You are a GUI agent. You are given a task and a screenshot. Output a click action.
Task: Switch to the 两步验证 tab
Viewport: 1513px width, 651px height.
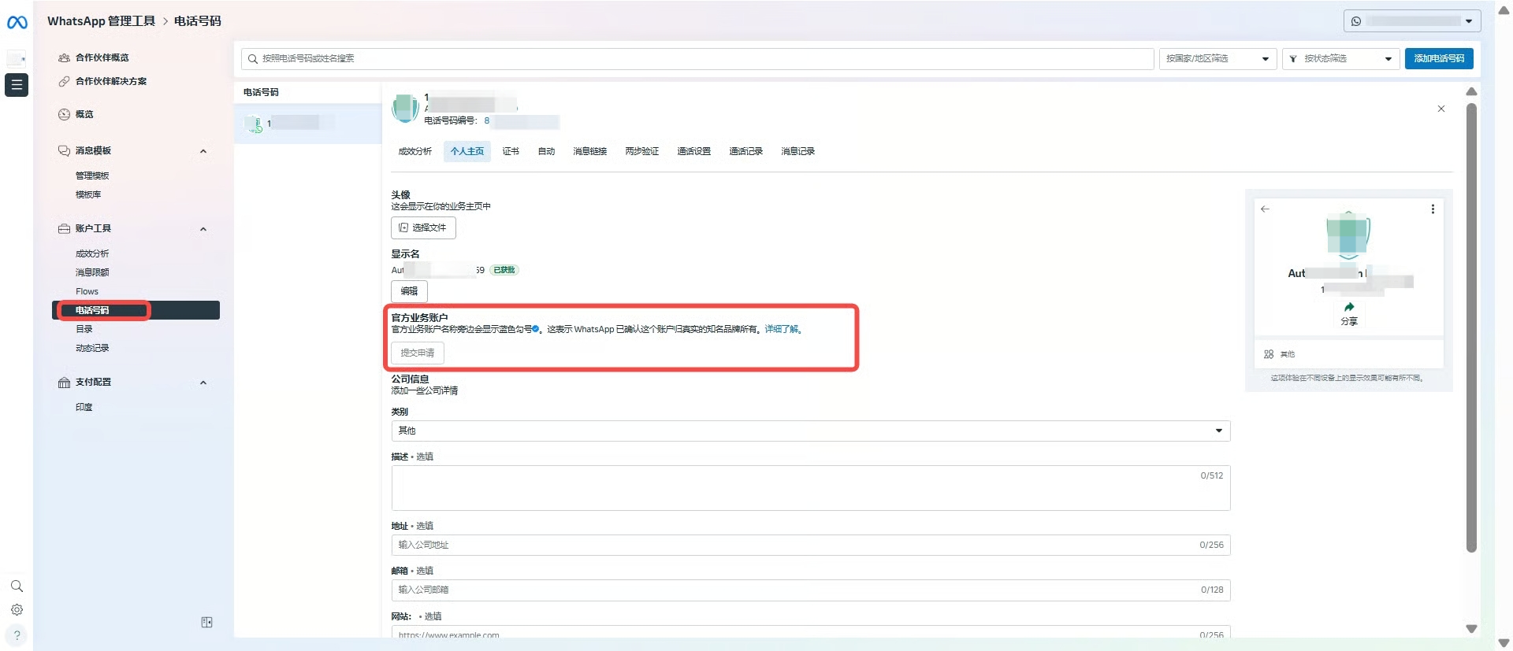(x=641, y=151)
